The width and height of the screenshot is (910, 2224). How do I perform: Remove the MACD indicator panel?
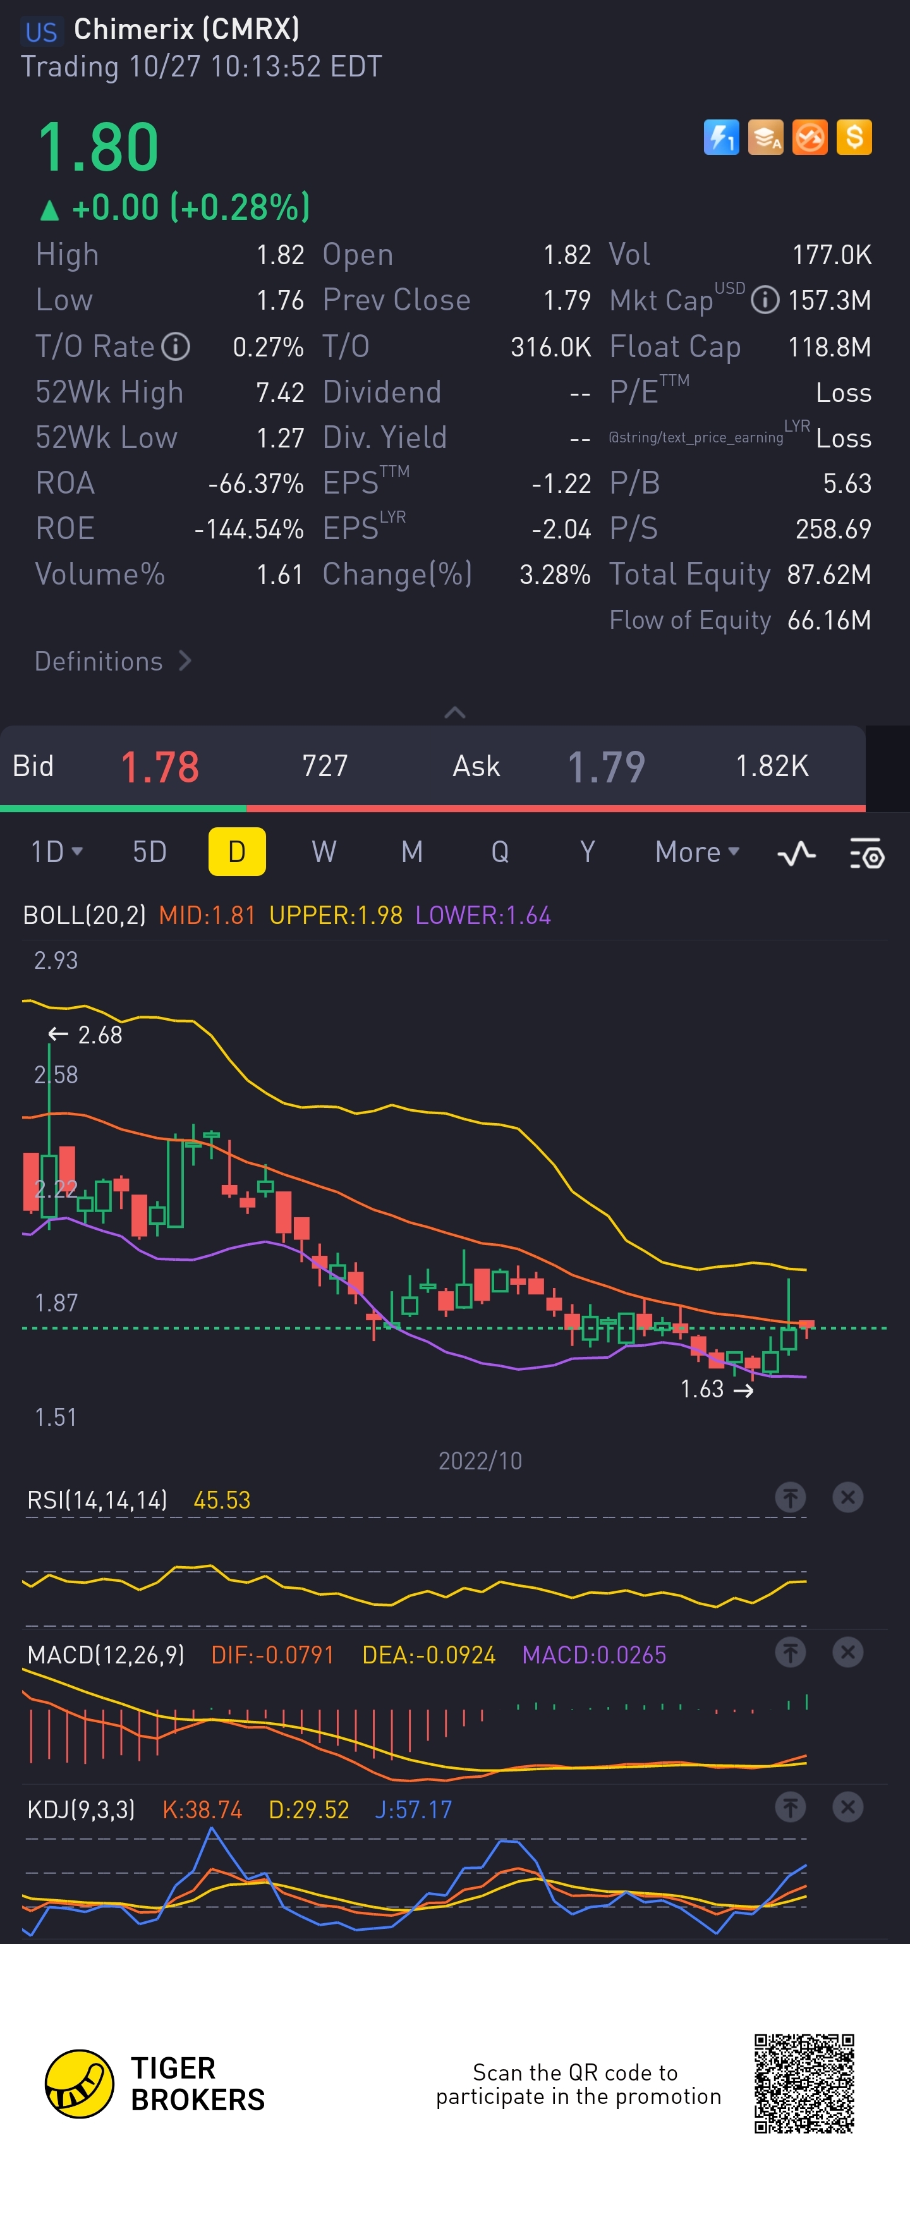(848, 1653)
